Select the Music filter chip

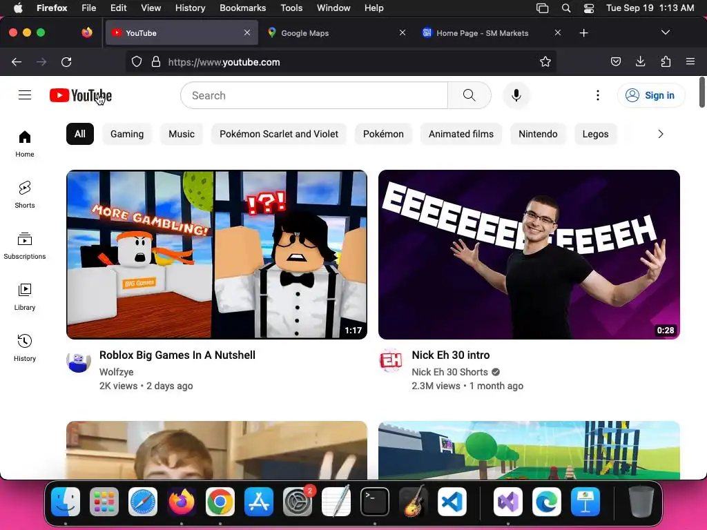coord(182,134)
